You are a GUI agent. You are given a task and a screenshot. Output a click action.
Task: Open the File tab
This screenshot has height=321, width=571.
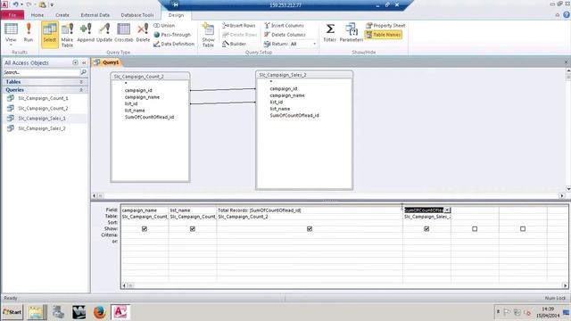click(x=12, y=15)
